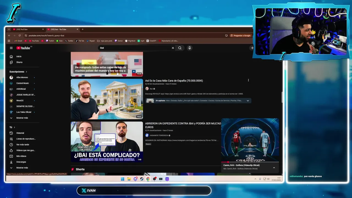352x198 pixels.
Task: Click ¿IBAI ESTÁ COMPLICADO? video thumbnail
Action: click(x=107, y=142)
